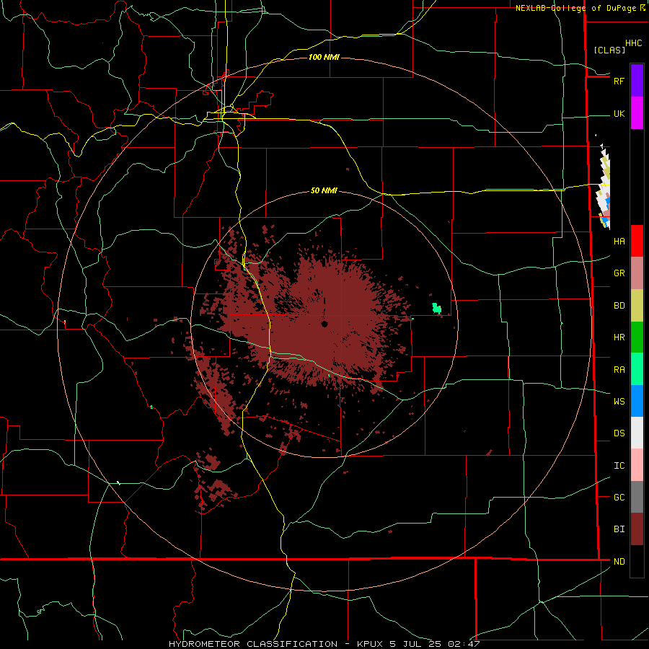Click the GR salmon legend color swatch
649x649 pixels.
tap(637, 273)
